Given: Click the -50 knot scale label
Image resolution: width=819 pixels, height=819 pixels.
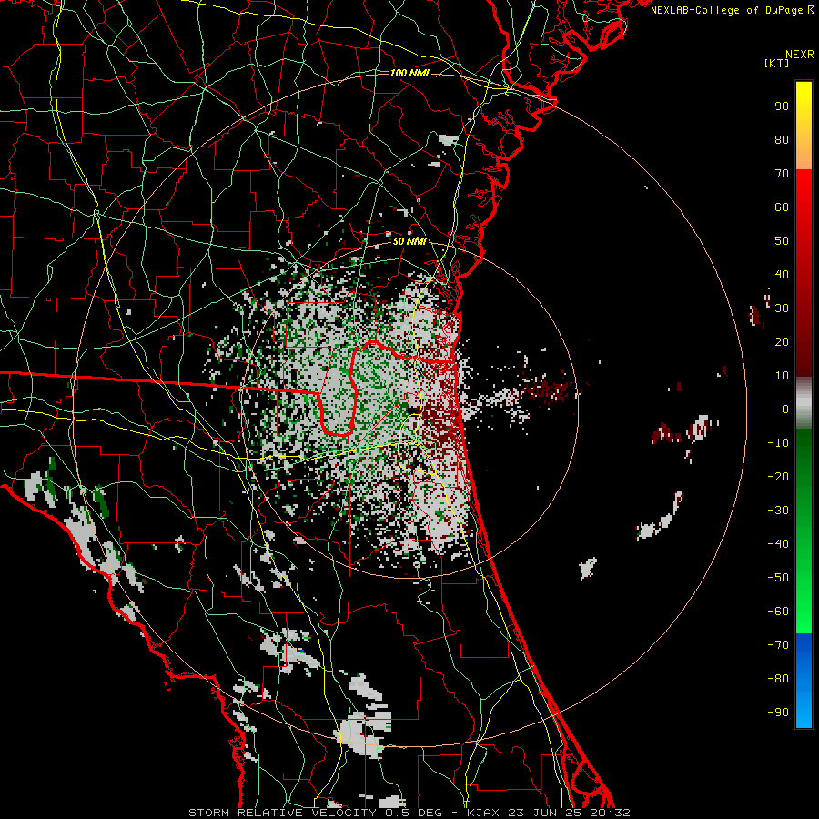Looking at the screenshot, I should (778, 578).
